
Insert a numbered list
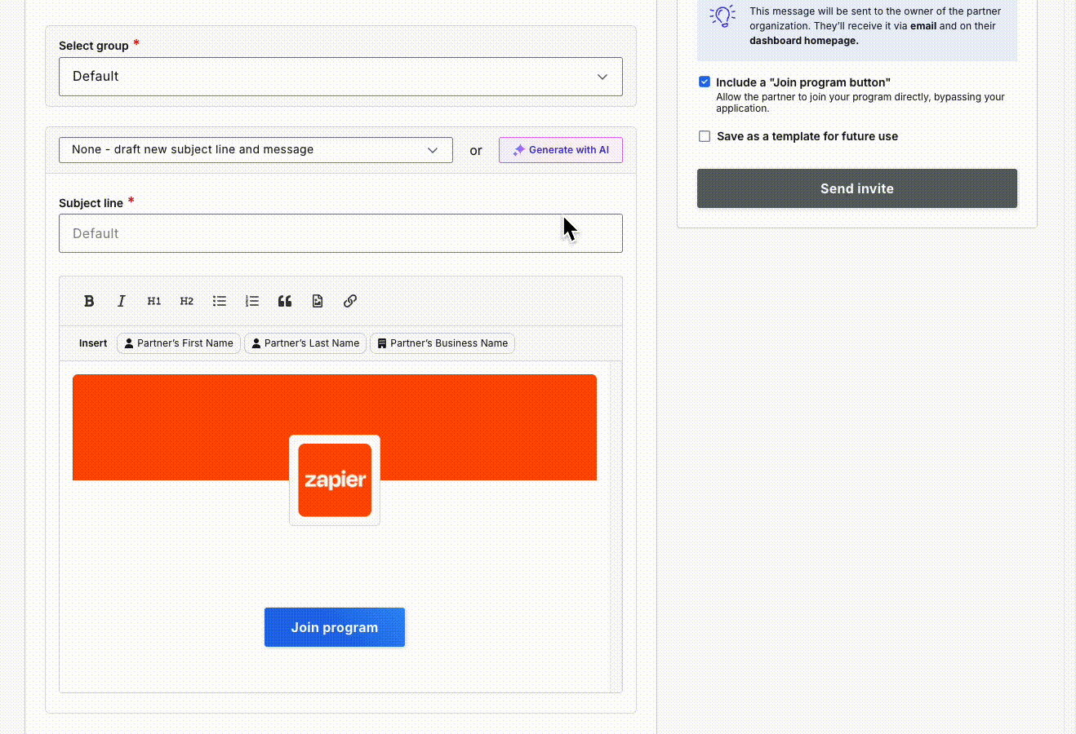click(252, 301)
